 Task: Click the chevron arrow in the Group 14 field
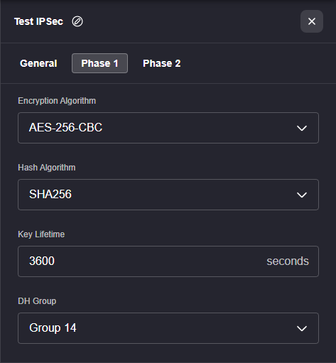302,328
